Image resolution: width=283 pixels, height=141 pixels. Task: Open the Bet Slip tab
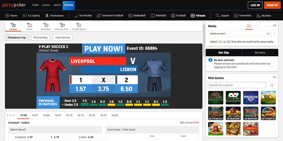[x=224, y=53]
